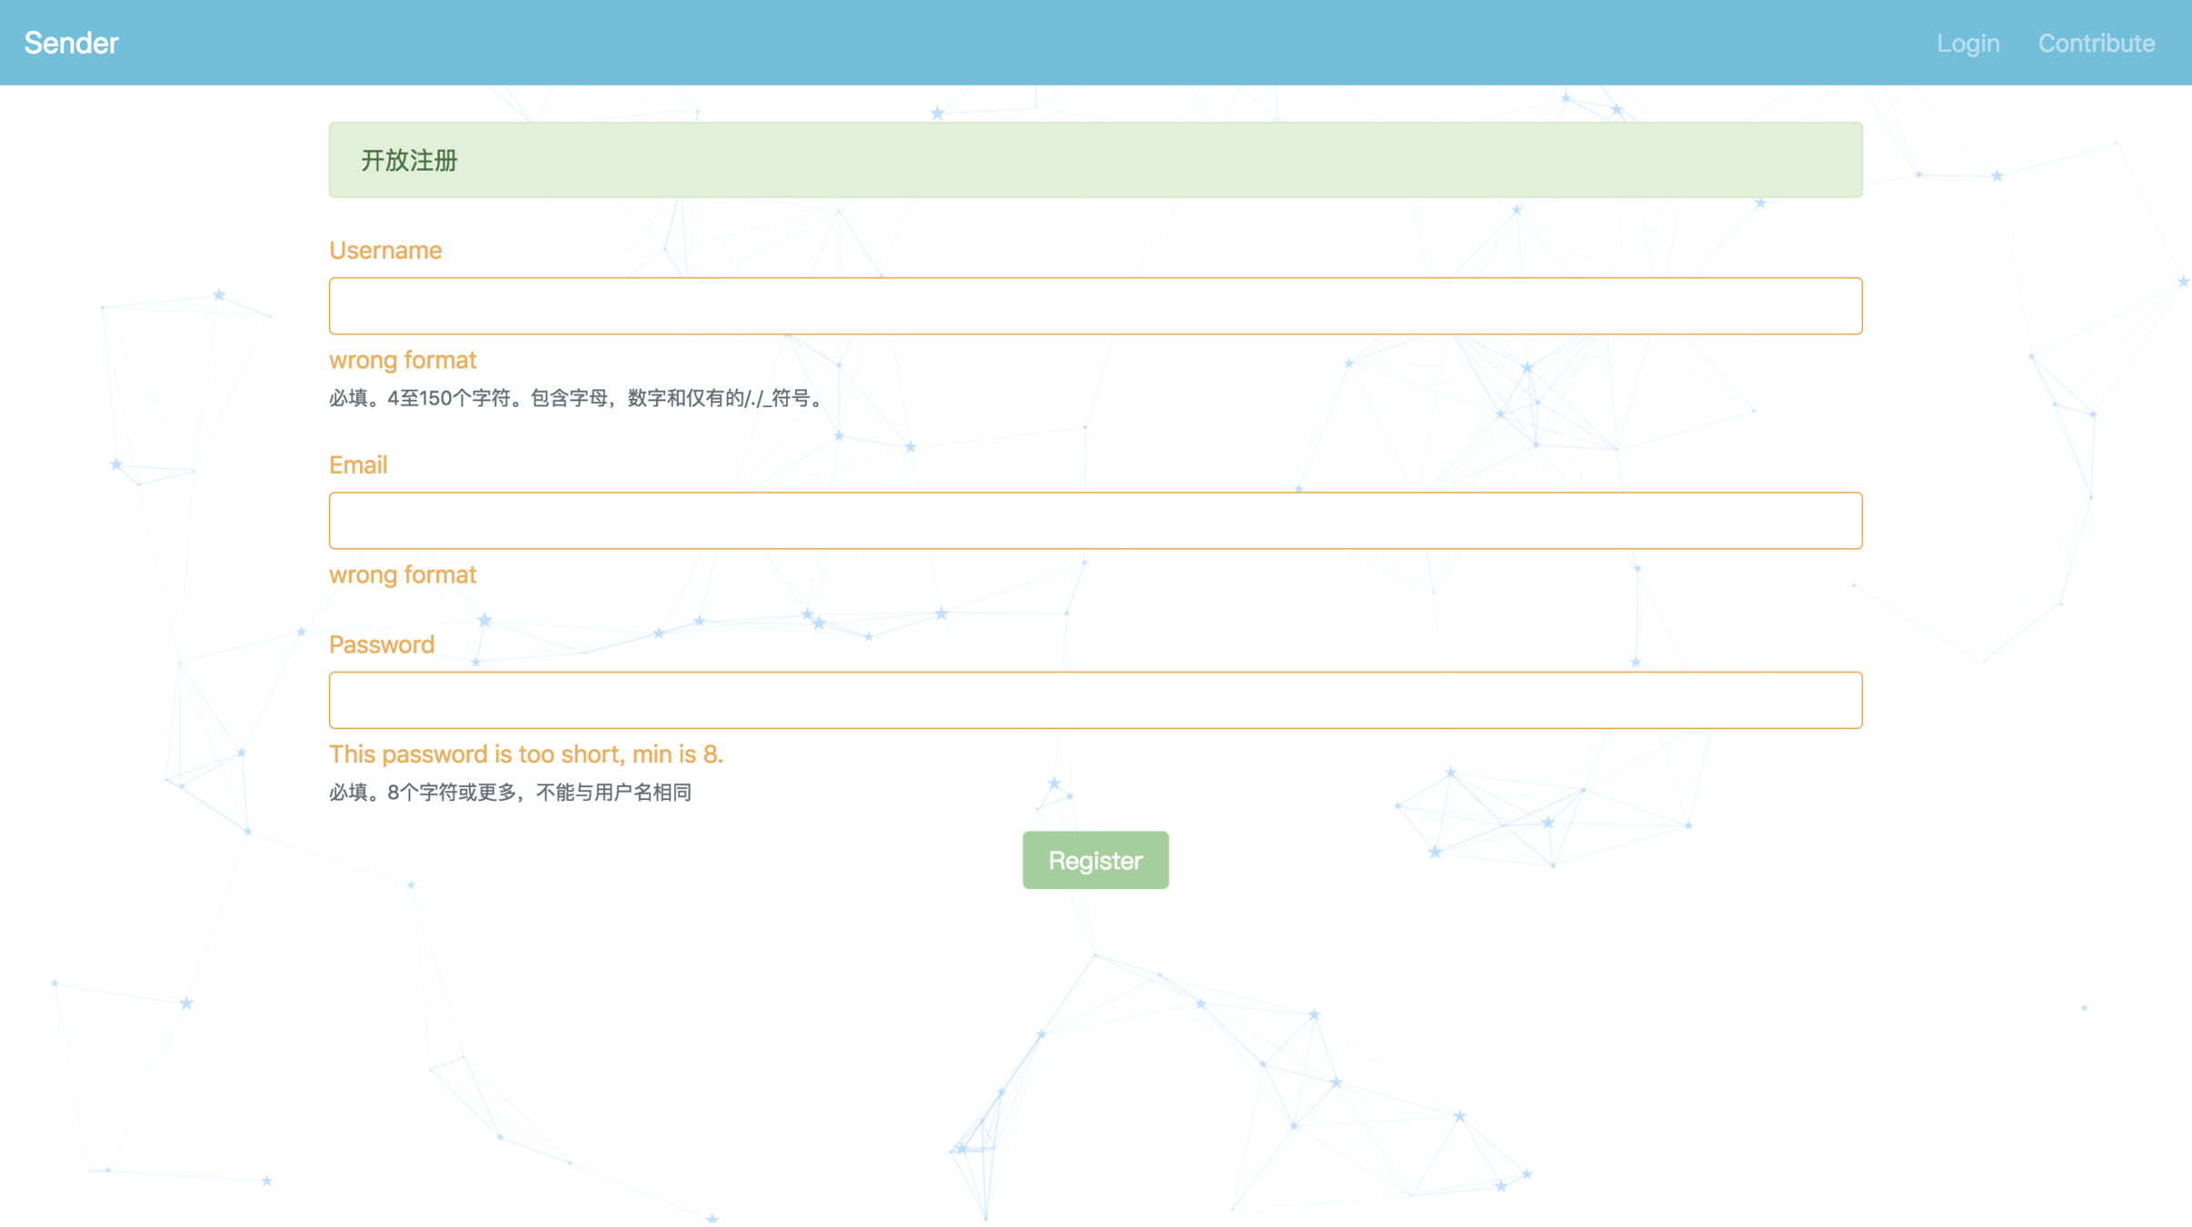The image size is (2192, 1227).
Task: Click into the Username input field
Action: coord(1095,306)
